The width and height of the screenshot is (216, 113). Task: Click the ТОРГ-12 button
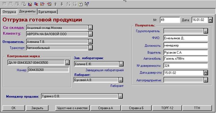(167, 108)
